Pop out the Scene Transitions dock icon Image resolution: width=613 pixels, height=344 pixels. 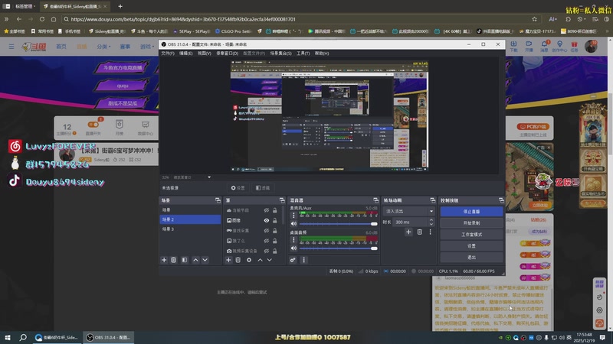point(432,200)
